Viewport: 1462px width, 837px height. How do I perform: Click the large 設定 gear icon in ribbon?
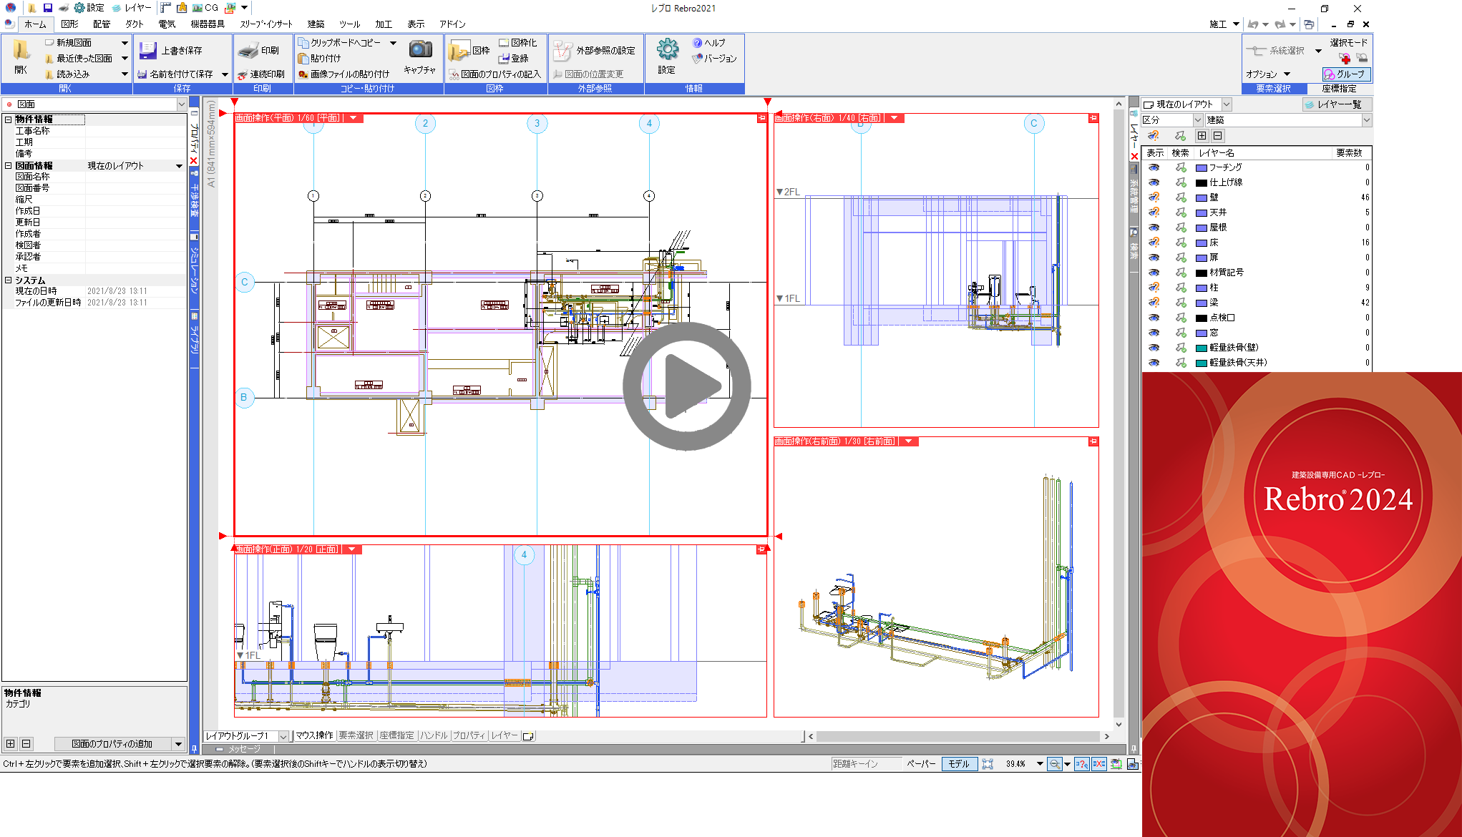tap(667, 49)
